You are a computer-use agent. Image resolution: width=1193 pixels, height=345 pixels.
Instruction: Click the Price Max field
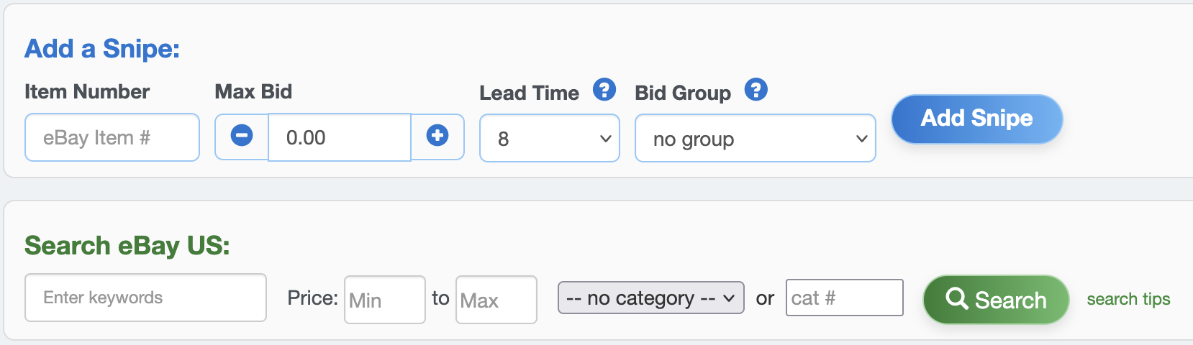(x=496, y=300)
